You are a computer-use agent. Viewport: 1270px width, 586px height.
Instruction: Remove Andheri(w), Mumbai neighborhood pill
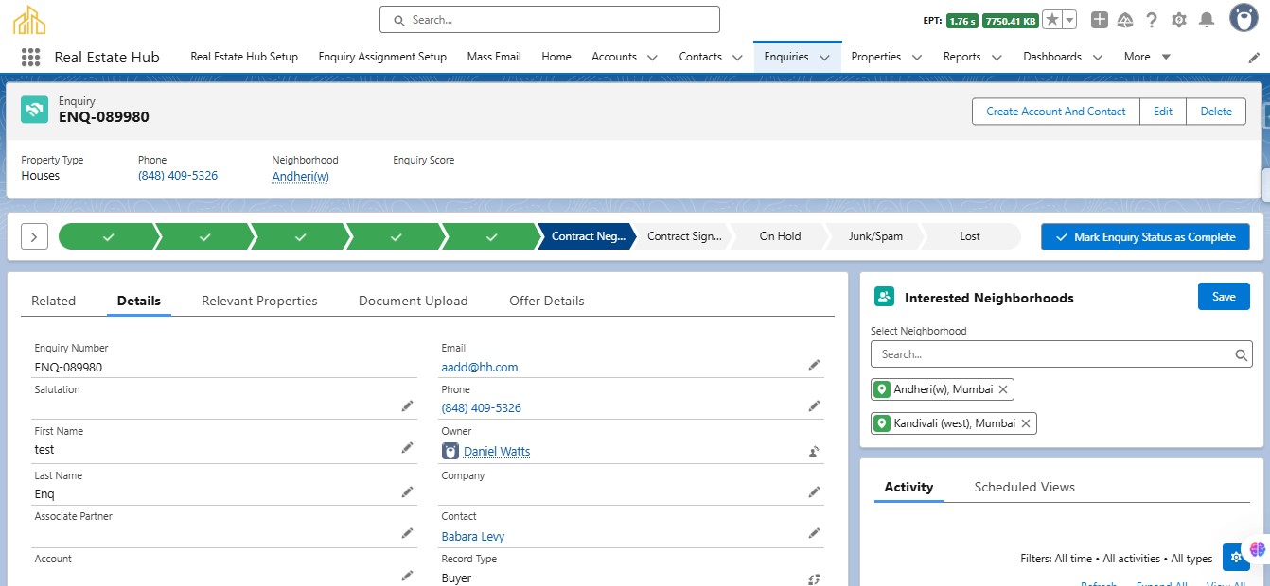coord(1004,389)
